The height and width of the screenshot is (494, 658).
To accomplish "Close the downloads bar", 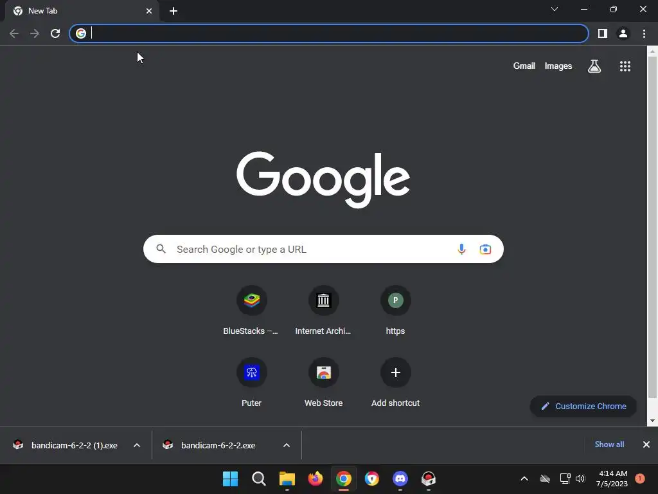I will [646, 444].
